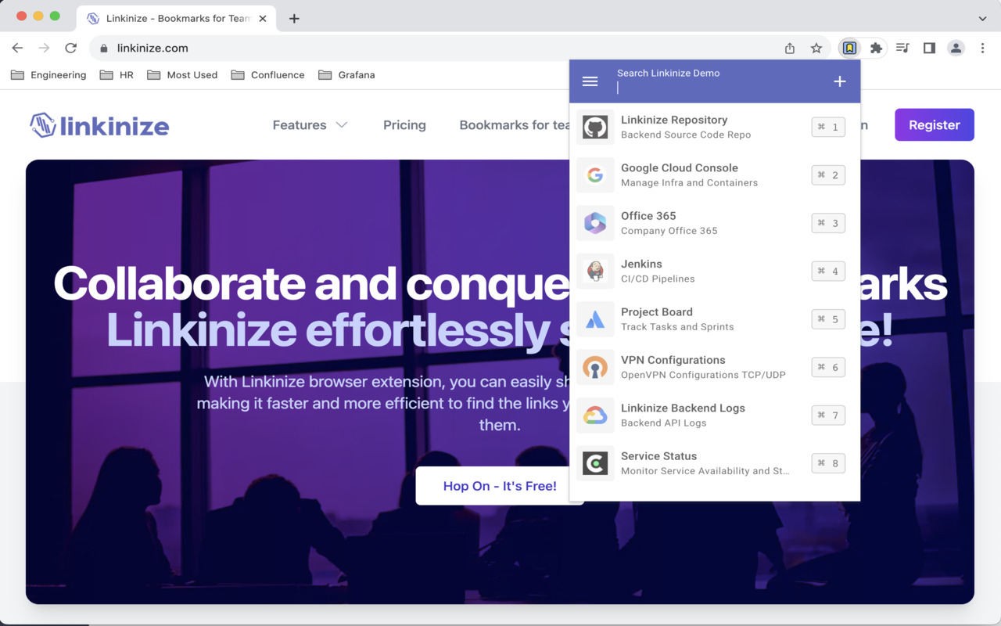1001x626 pixels.
Task: Select the Office 365 title
Action: click(648, 216)
